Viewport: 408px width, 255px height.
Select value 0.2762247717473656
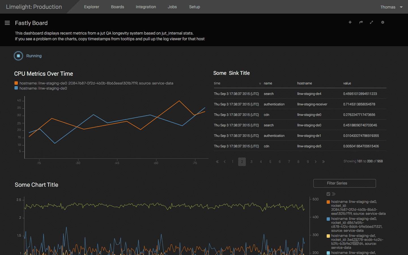(x=359, y=115)
